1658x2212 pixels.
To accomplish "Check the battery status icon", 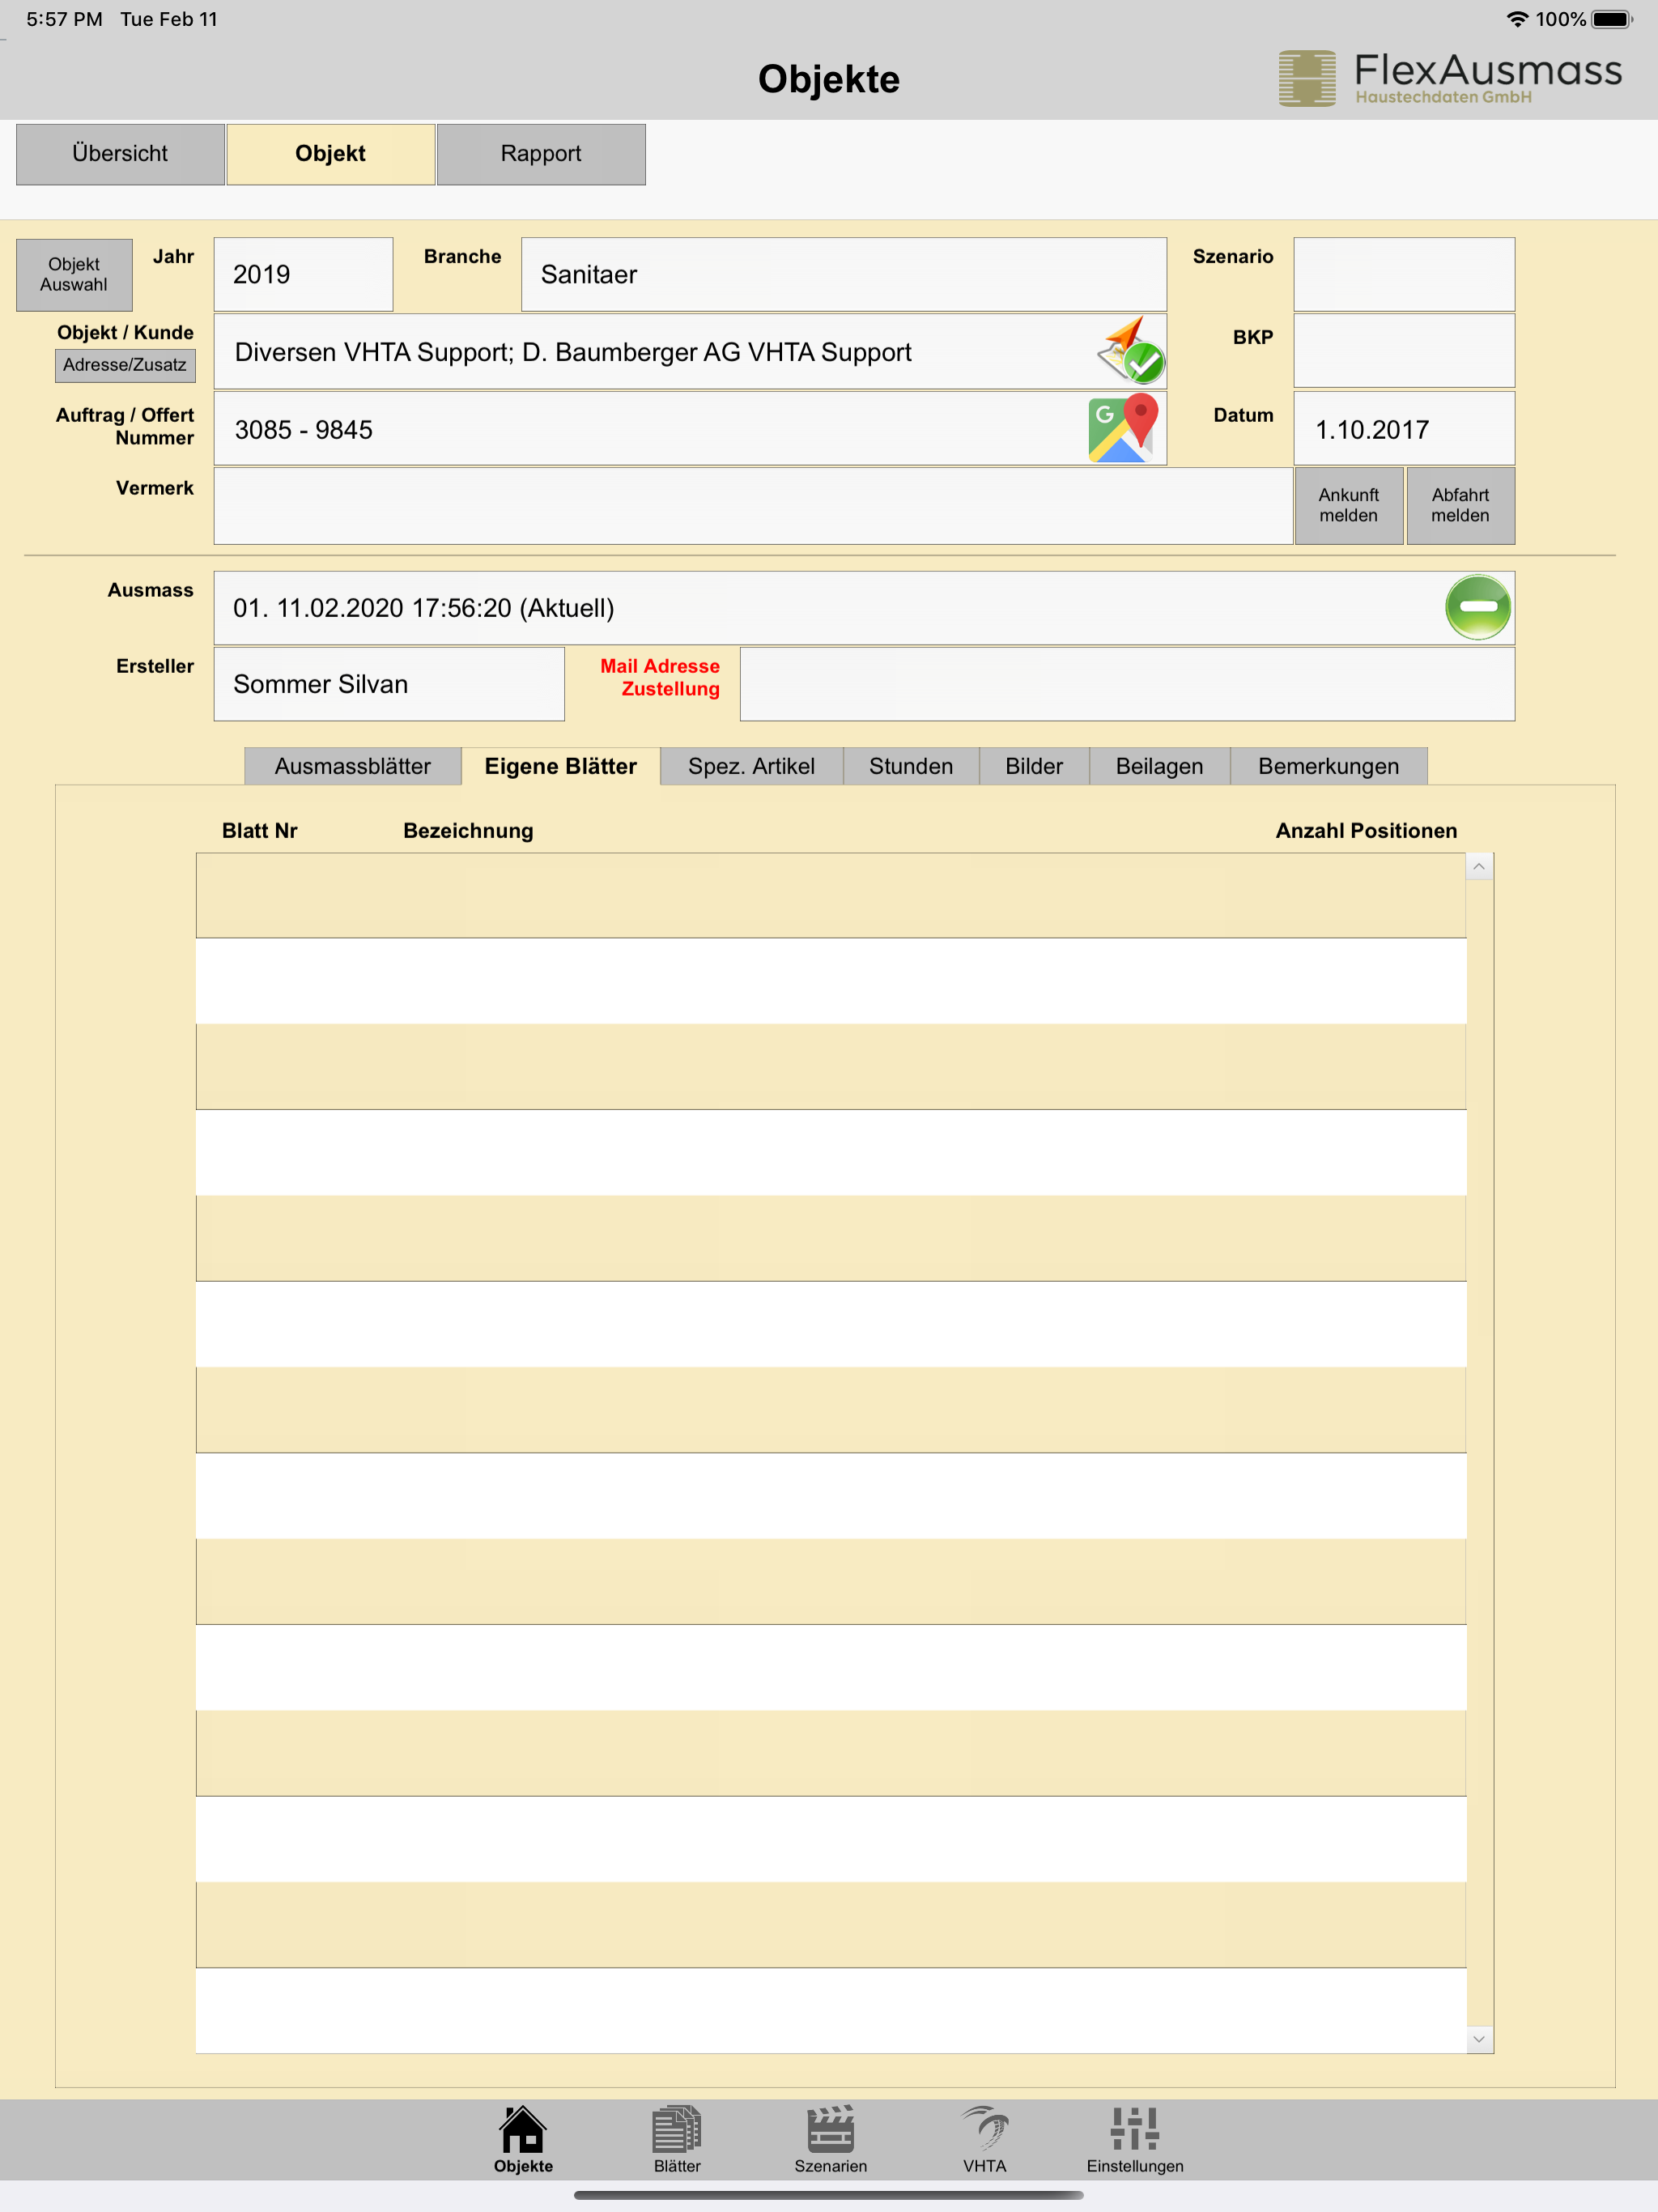I will click(x=1612, y=19).
